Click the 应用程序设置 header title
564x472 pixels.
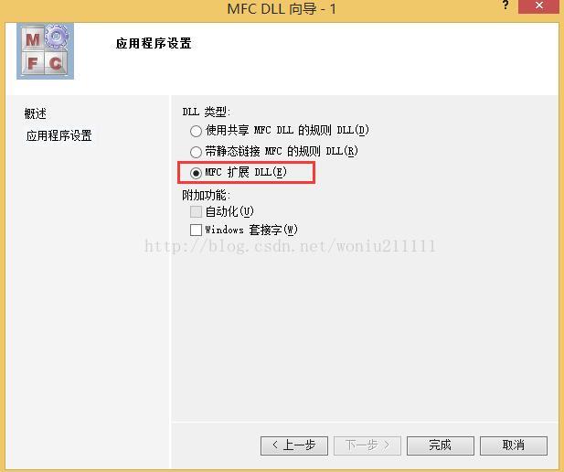154,44
